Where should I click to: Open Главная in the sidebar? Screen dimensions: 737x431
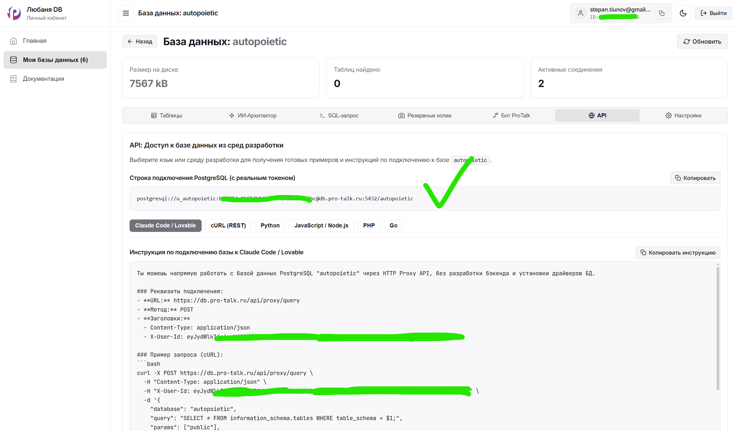tap(55, 41)
